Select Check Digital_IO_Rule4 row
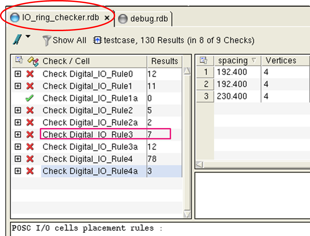The image size is (310, 236). (x=97, y=159)
